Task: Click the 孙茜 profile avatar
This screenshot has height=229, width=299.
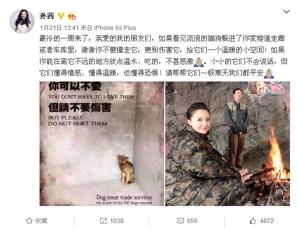Action: (x=22, y=21)
